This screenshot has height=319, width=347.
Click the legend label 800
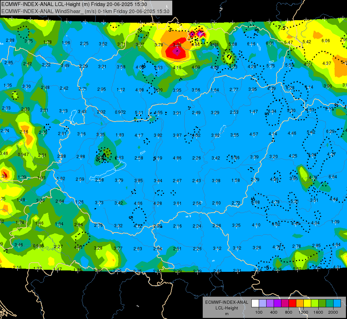click(x=289, y=312)
